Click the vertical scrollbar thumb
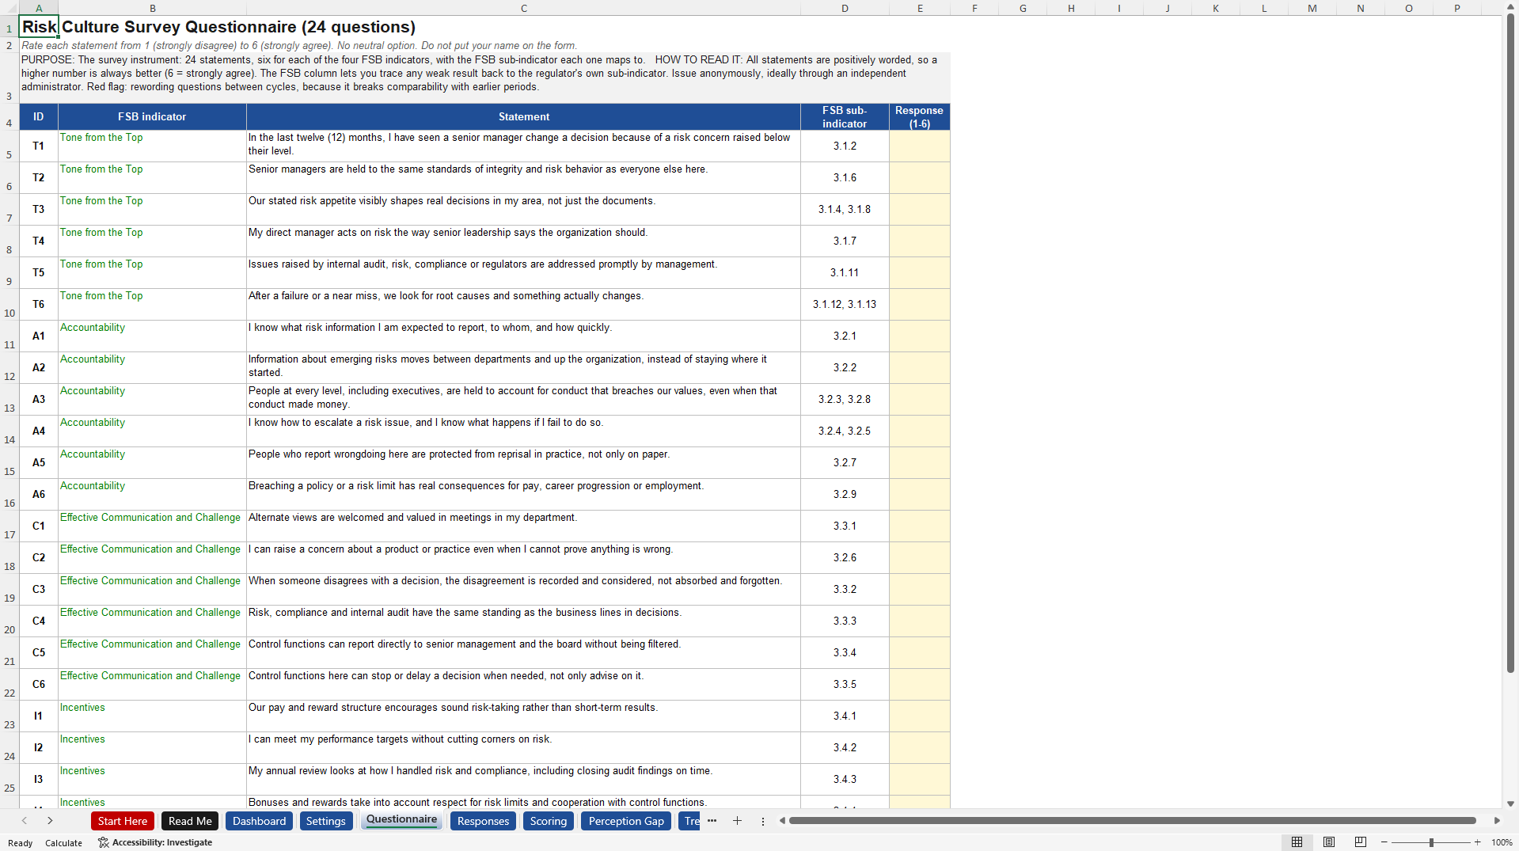This screenshot has height=851, width=1519. [1510, 344]
